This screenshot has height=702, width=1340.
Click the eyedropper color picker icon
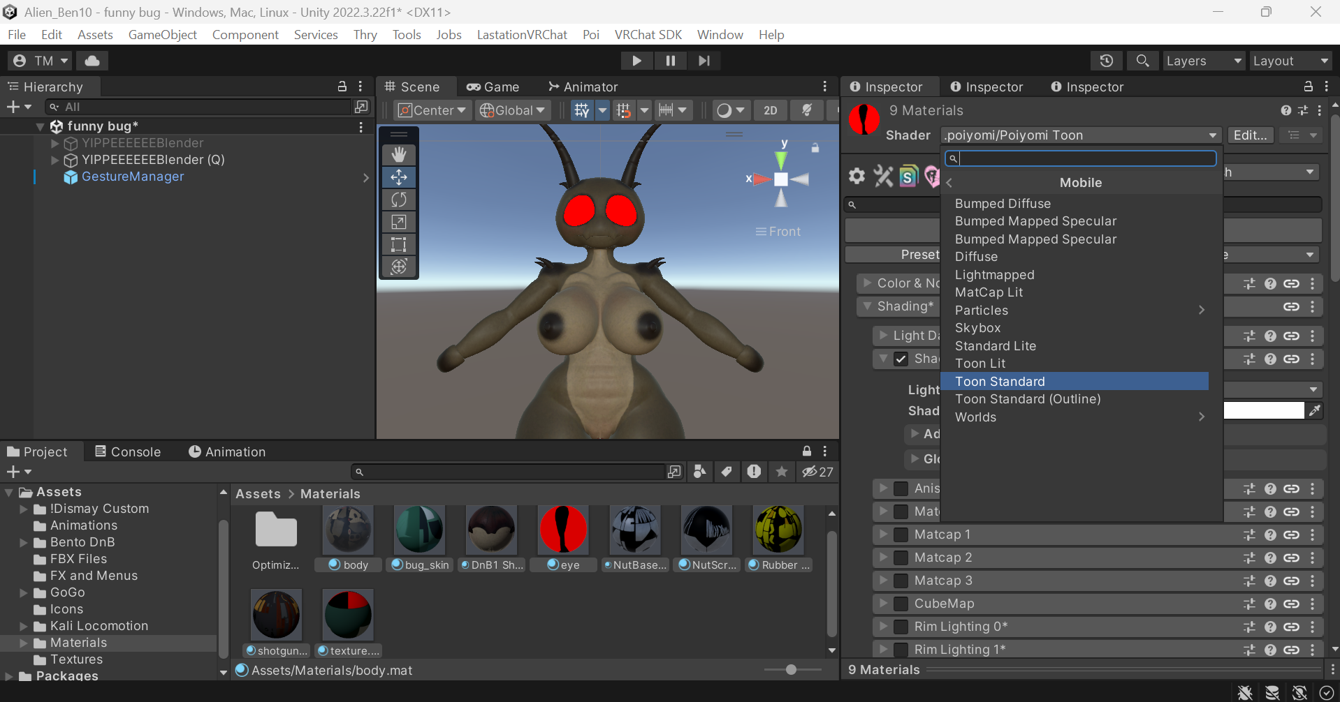(1315, 410)
